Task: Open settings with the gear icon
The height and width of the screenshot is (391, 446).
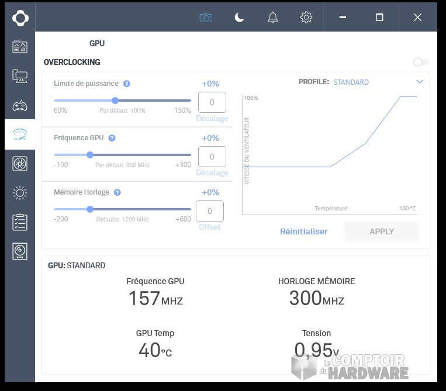Action: 306,18
